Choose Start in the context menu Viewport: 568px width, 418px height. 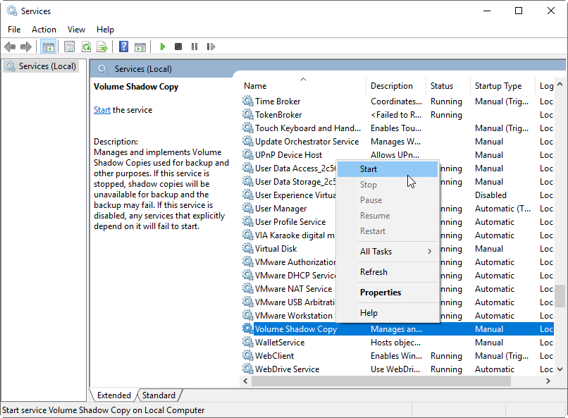pyautogui.click(x=369, y=169)
